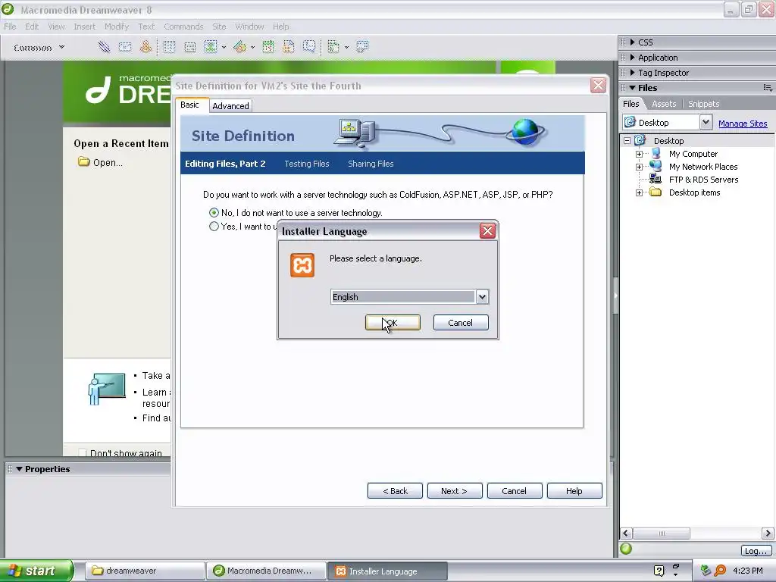The width and height of the screenshot is (776, 582).
Task: Open the Desktop site dropdown in the Files panel
Action: tap(706, 122)
